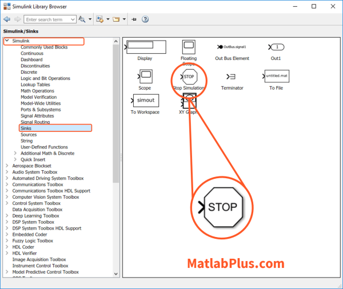Image resolution: width=343 pixels, height=289 pixels.
Task: Select the To File block
Action: pyautogui.click(x=276, y=77)
